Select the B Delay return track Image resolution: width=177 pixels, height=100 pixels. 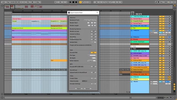(x=140, y=79)
